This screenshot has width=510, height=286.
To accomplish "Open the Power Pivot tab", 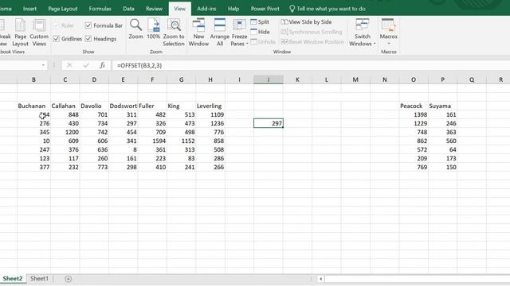I will pos(265,9).
